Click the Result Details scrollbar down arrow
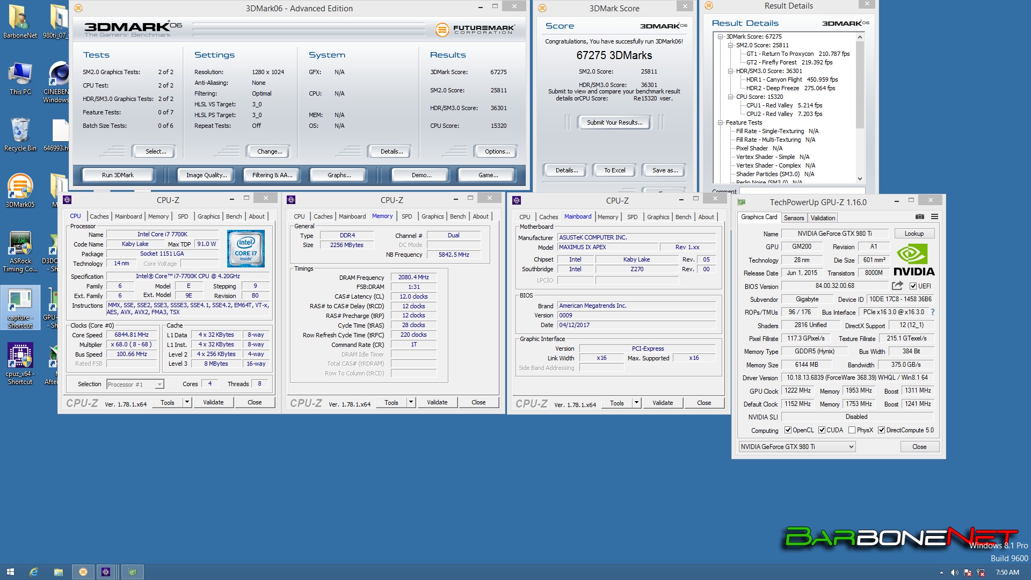 tap(860, 179)
